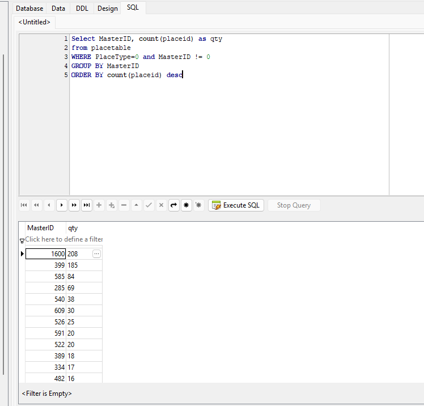Click the up-triangle edit record button

click(x=136, y=205)
